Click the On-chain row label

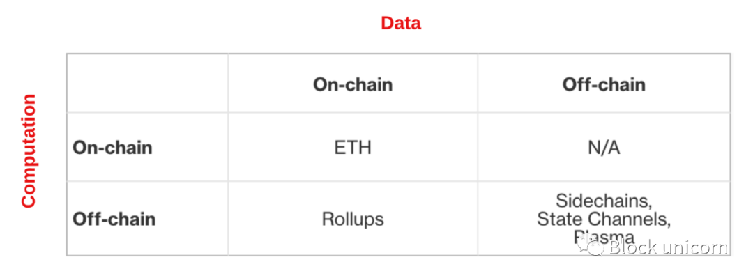pyautogui.click(x=112, y=148)
